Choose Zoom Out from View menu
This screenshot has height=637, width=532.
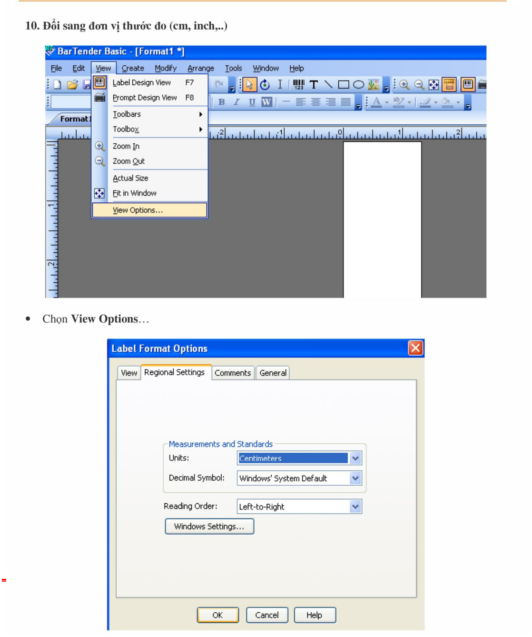coord(150,161)
